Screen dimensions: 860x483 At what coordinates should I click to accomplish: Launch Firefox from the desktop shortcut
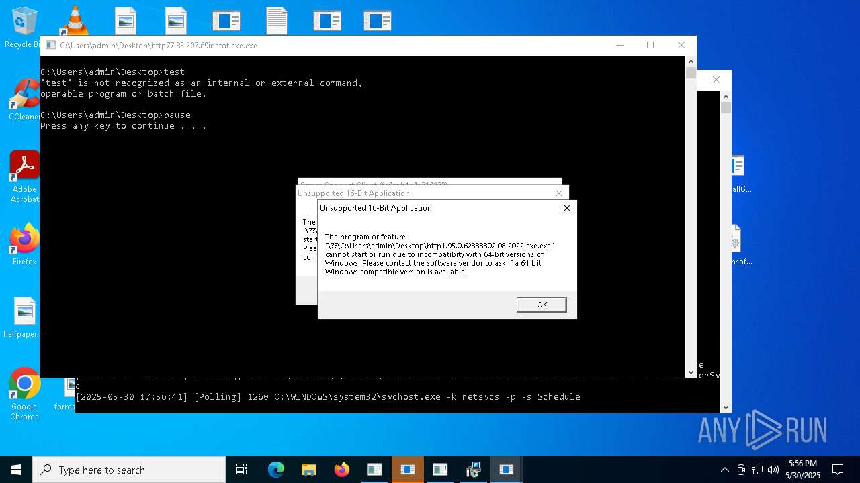pos(24,245)
